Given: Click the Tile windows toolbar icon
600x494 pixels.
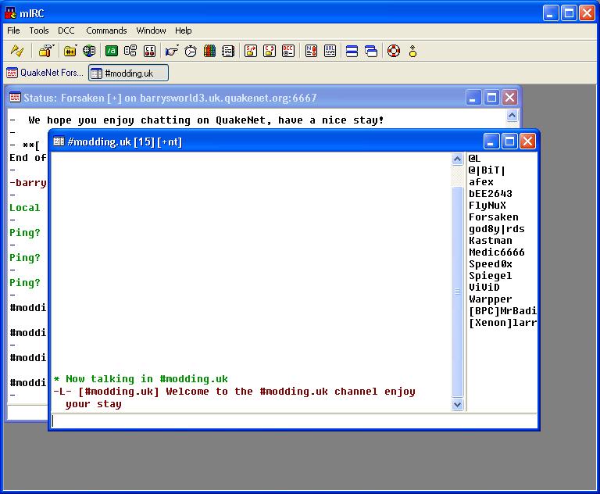Looking at the screenshot, I should coord(352,51).
